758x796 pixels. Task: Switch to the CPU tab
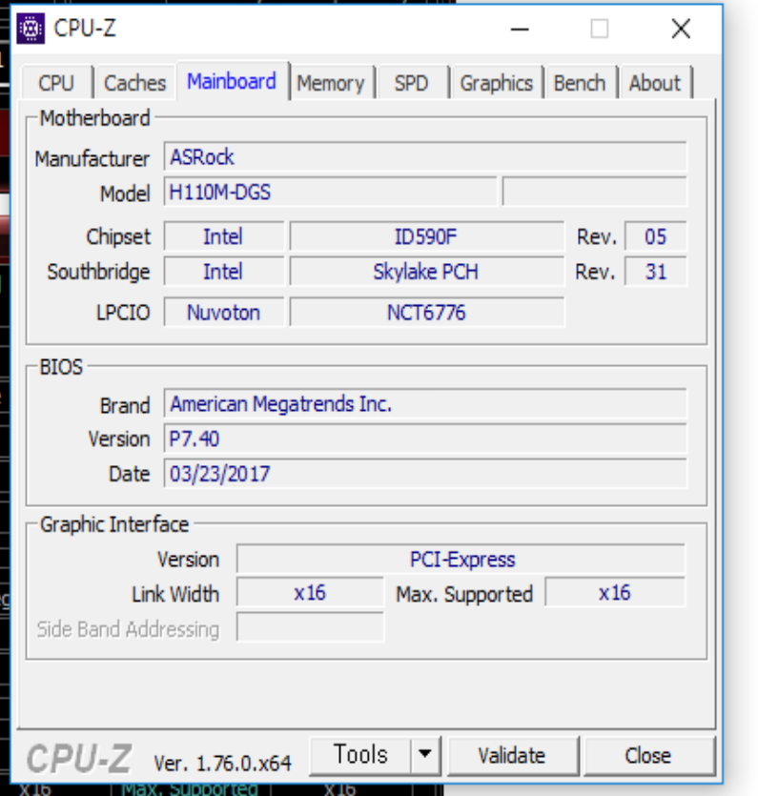coord(57,83)
